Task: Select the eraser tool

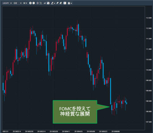Action: tap(61, 3)
